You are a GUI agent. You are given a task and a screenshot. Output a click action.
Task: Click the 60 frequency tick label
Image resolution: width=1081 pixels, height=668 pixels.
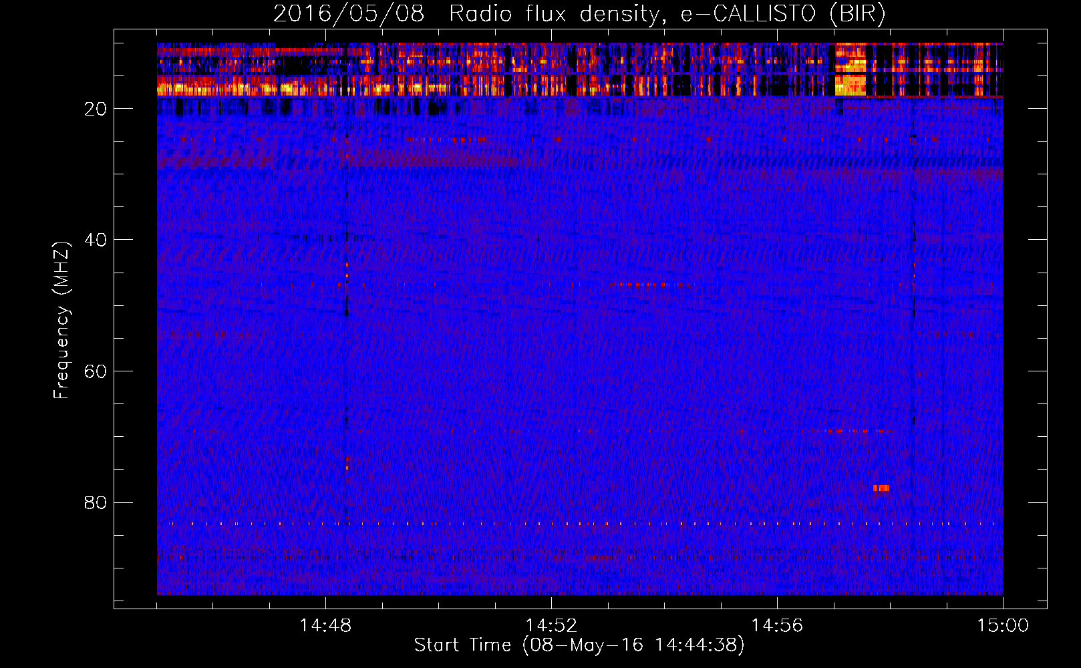pos(96,371)
